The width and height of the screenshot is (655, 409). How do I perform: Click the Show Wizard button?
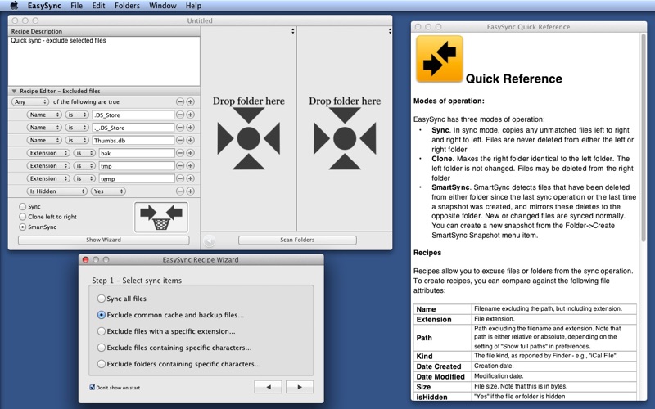click(104, 240)
